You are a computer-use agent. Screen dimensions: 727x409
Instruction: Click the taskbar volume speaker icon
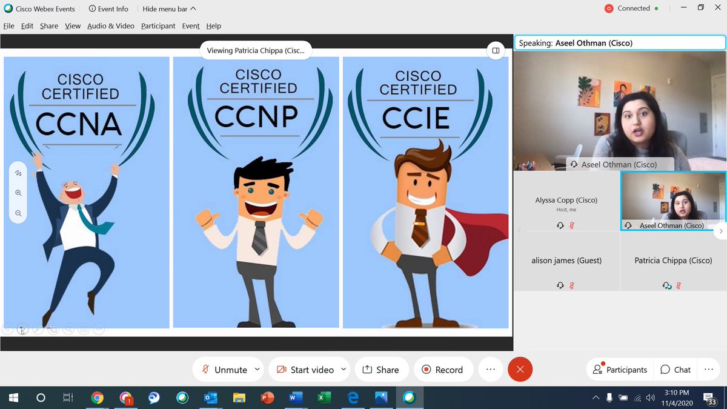pos(651,398)
